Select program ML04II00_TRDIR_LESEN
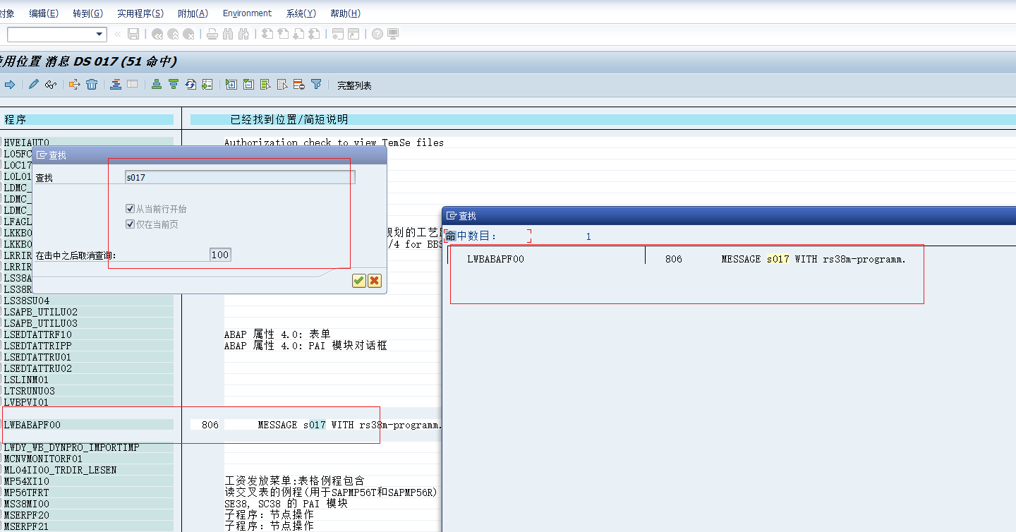 [60, 470]
